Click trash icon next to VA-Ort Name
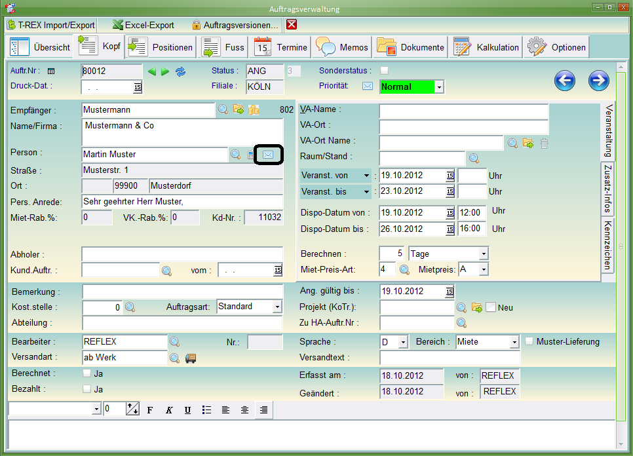 coord(544,143)
